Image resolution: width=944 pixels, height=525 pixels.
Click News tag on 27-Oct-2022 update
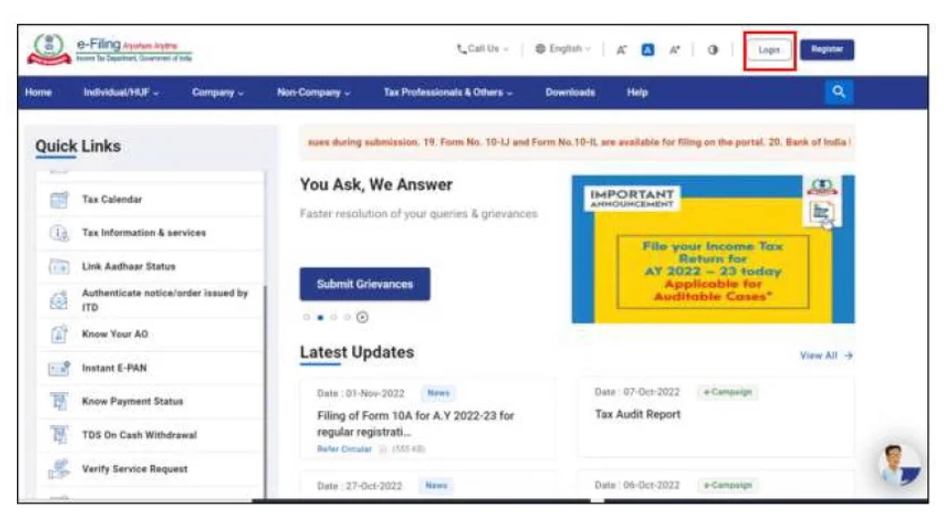436,485
